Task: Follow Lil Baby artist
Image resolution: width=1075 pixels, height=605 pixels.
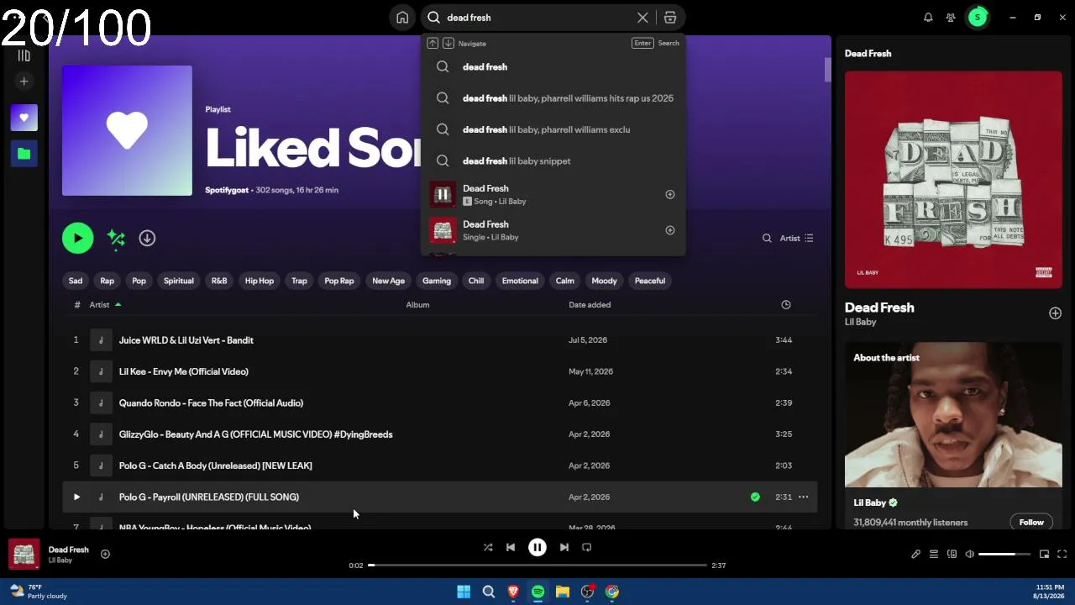Action: [x=1031, y=523]
